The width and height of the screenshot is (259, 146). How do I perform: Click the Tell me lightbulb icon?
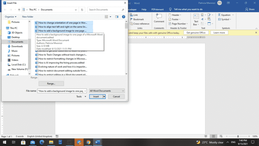pyautogui.click(x=170, y=9)
